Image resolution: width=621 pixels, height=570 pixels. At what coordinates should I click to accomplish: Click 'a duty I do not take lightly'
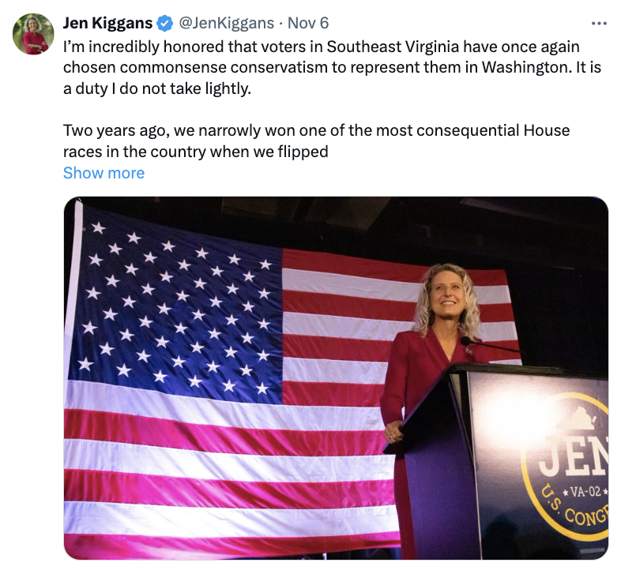click(x=157, y=88)
